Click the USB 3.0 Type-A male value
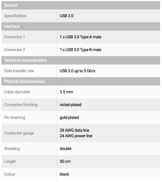 [80, 37]
